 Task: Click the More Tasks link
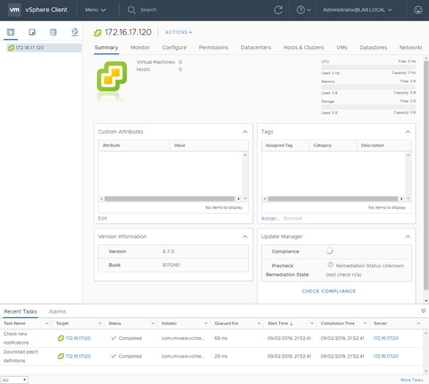411,380
